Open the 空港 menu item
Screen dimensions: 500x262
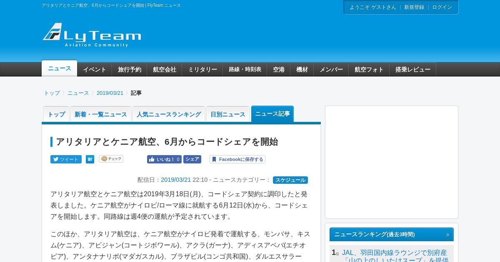279,69
